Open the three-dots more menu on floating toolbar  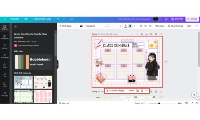[146, 91]
